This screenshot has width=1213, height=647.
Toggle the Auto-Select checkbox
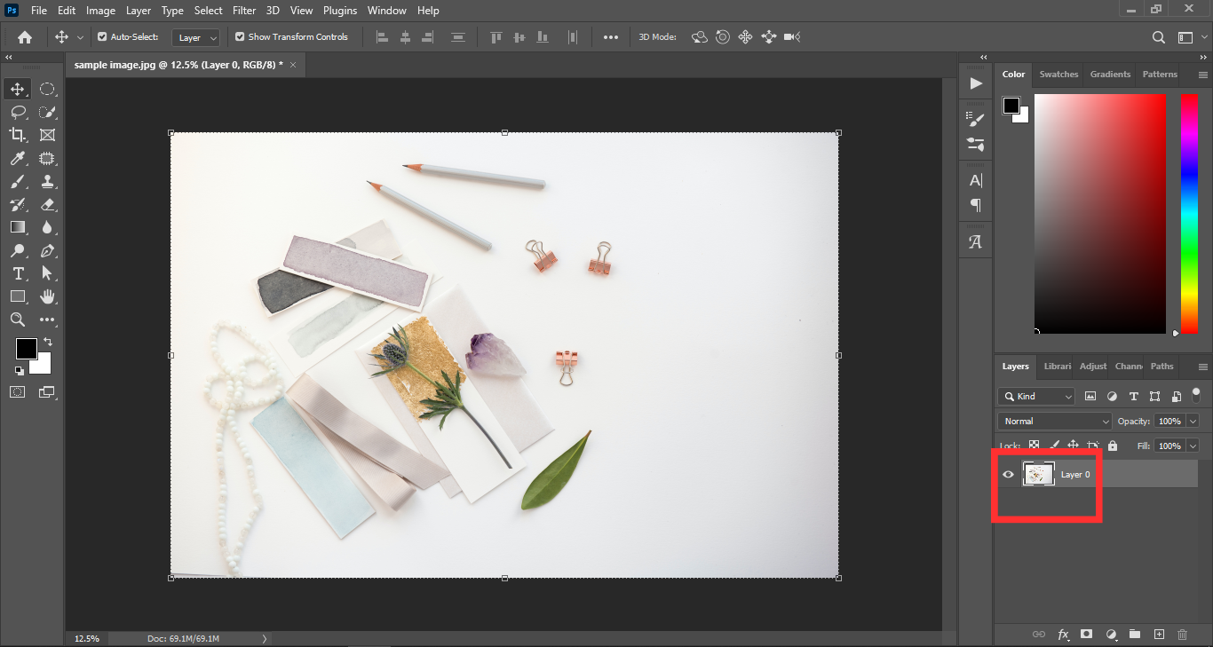coord(102,37)
